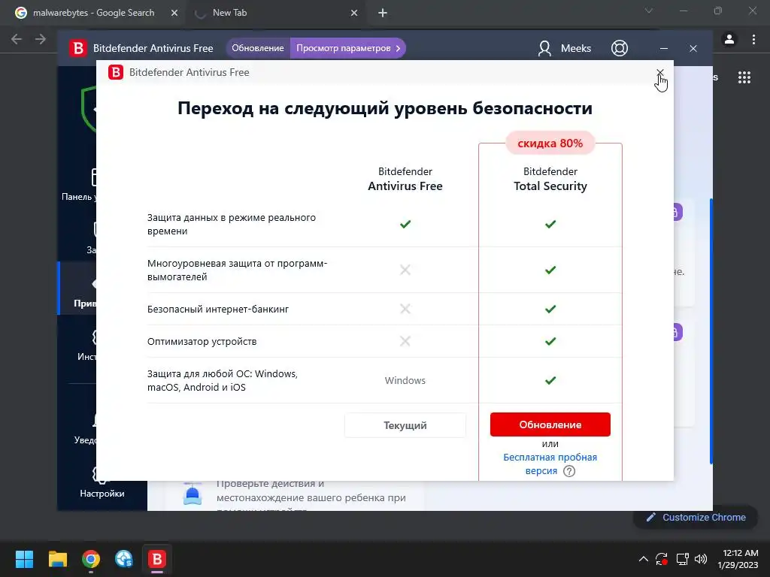Open Chrome three-dot menu
Image resolution: width=770 pixels, height=577 pixels.
click(753, 39)
